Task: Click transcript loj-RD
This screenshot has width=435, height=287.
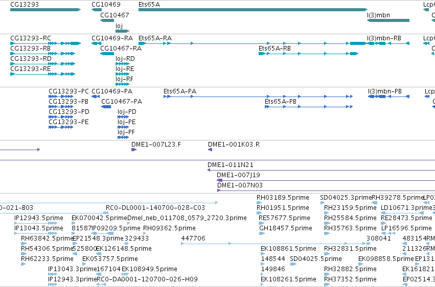Action: [122, 64]
